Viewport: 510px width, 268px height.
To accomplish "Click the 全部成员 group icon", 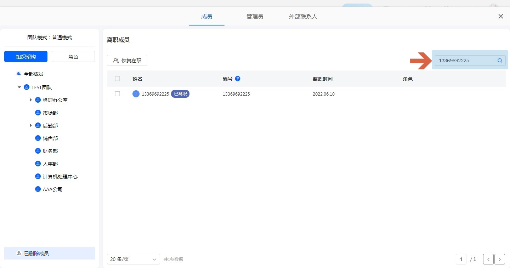I will point(19,74).
